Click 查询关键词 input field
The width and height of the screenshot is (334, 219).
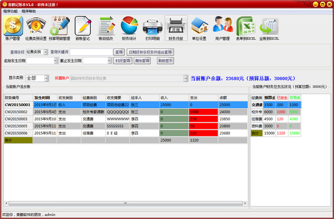tap(91, 52)
